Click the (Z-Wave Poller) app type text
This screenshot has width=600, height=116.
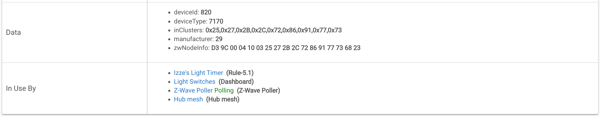coord(258,91)
